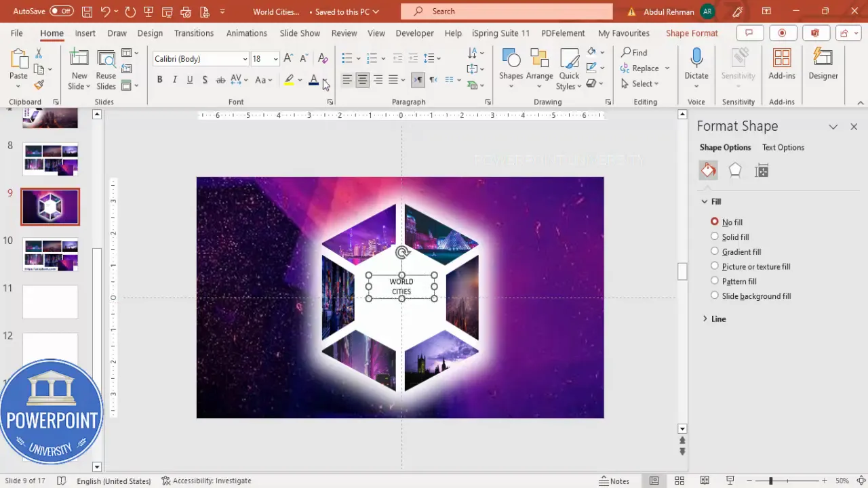Image resolution: width=868 pixels, height=488 pixels.
Task: Switch to Slide Sorter view icon
Action: coord(679,481)
